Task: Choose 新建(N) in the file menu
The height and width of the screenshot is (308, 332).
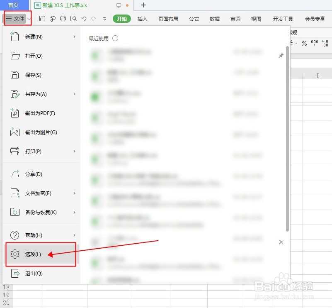Action: point(41,37)
